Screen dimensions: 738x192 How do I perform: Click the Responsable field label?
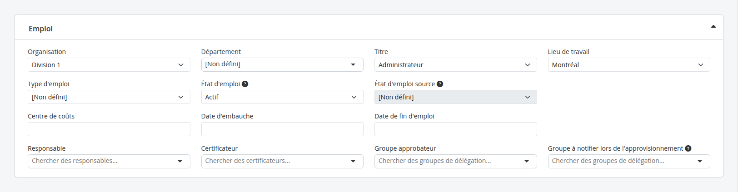tap(46, 148)
